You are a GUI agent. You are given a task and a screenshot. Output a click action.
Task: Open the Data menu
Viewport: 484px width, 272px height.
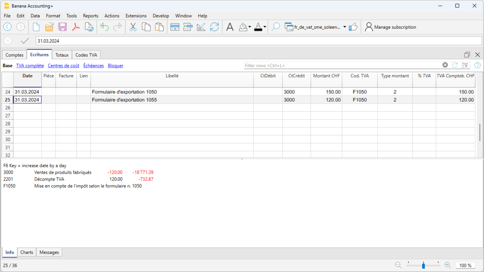35,16
